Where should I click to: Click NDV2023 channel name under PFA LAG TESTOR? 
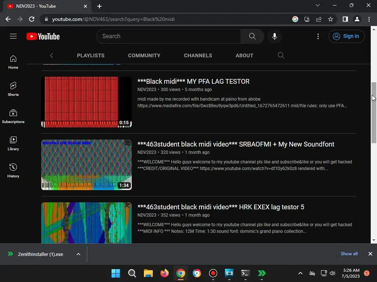tap(147, 90)
